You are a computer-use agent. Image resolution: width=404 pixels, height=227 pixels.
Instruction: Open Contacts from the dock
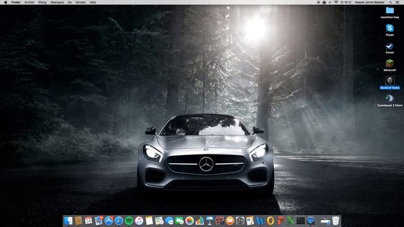[78, 221]
